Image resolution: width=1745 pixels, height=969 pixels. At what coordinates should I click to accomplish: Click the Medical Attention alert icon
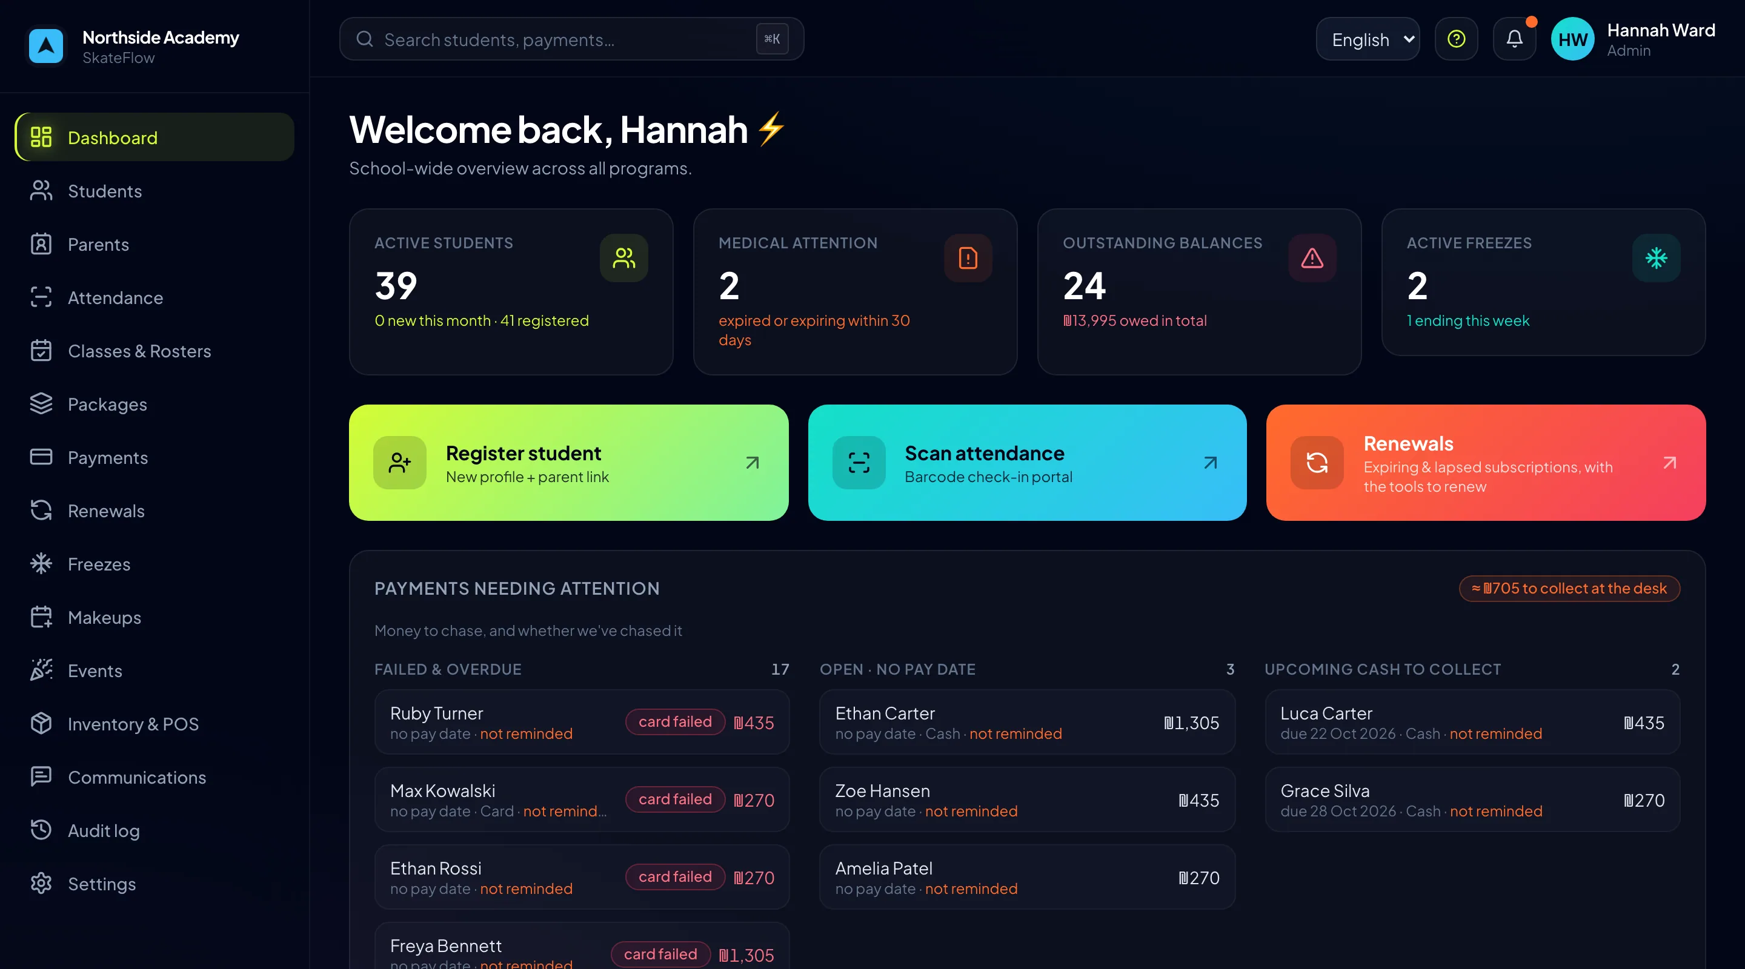(x=968, y=258)
